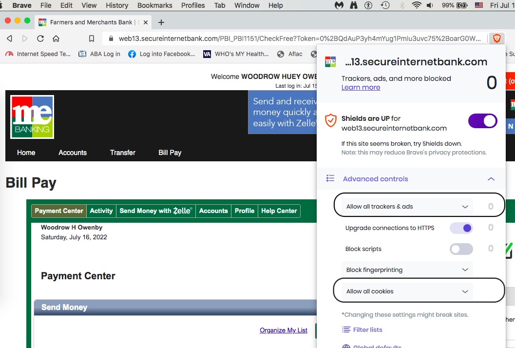Open Accounts in bank navigation bar
515x348 pixels.
click(73, 153)
